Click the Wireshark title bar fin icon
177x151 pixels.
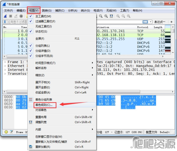(4, 4)
